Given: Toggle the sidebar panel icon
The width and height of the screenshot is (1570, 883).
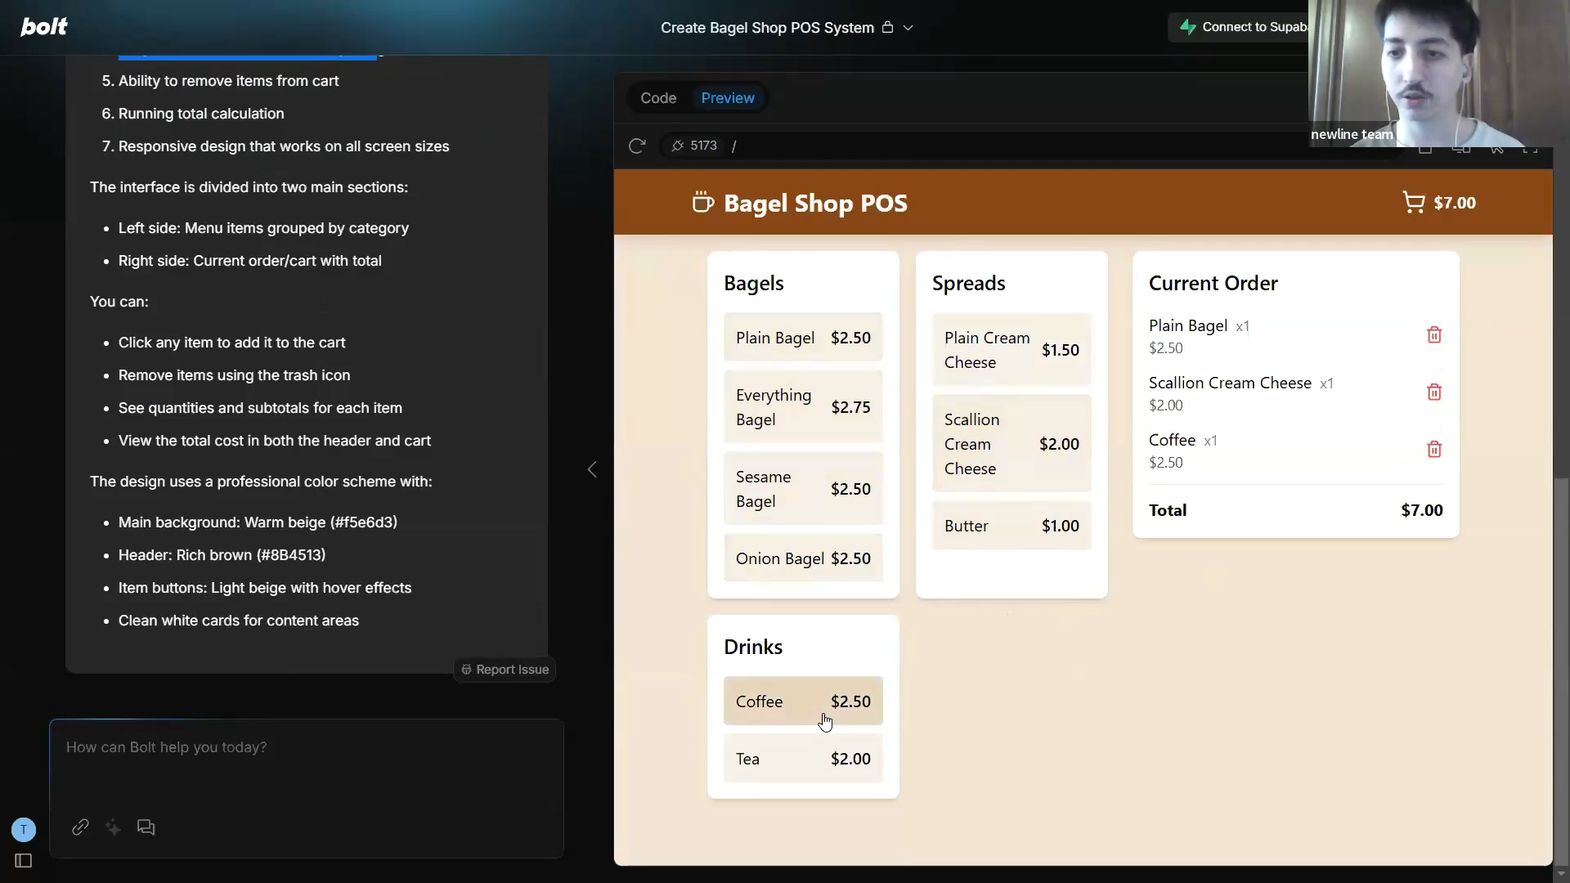Looking at the screenshot, I should pyautogui.click(x=24, y=861).
